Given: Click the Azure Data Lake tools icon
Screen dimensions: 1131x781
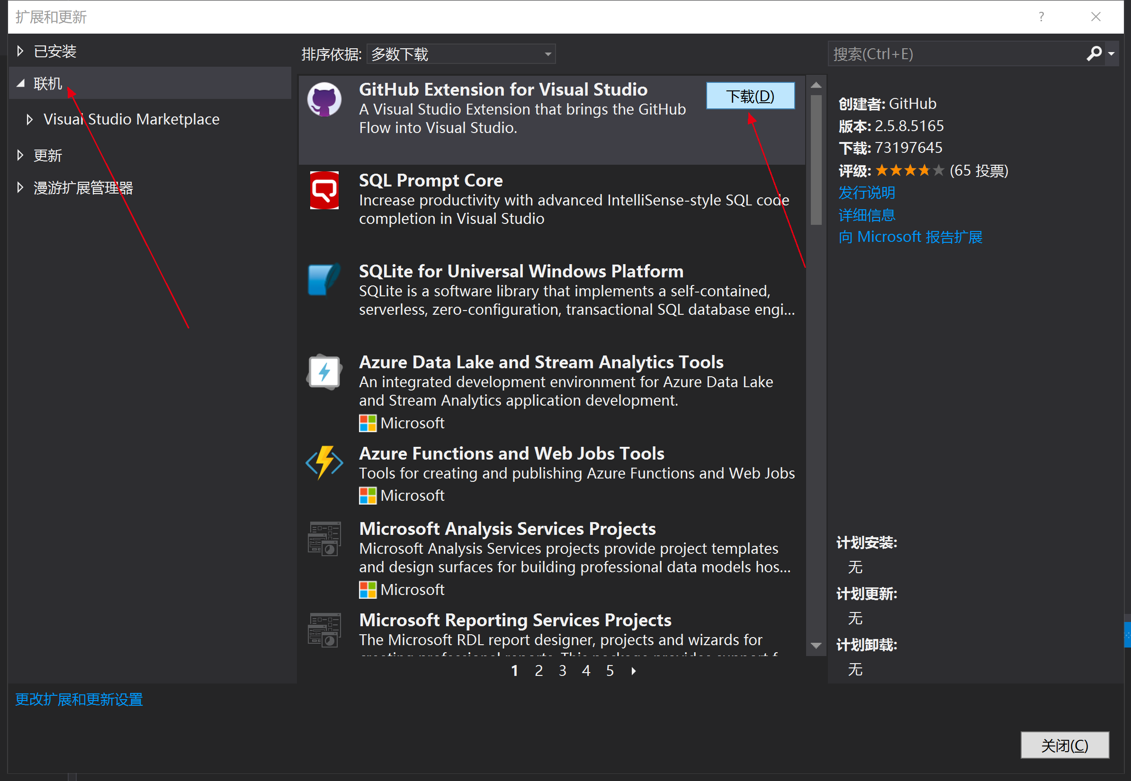Looking at the screenshot, I should point(324,372).
